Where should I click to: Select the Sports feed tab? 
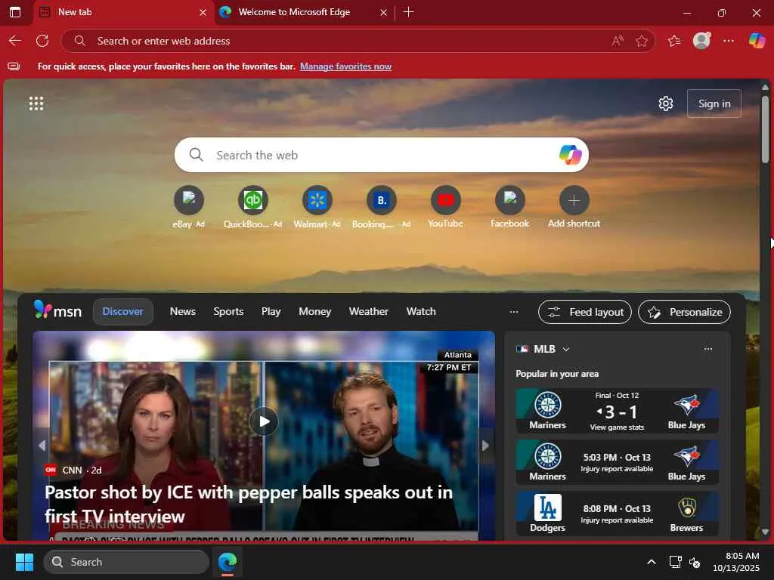pyautogui.click(x=228, y=312)
